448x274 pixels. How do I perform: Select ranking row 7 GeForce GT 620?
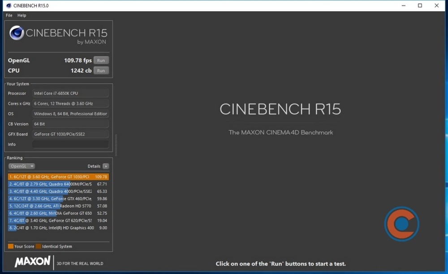[x=58, y=221]
